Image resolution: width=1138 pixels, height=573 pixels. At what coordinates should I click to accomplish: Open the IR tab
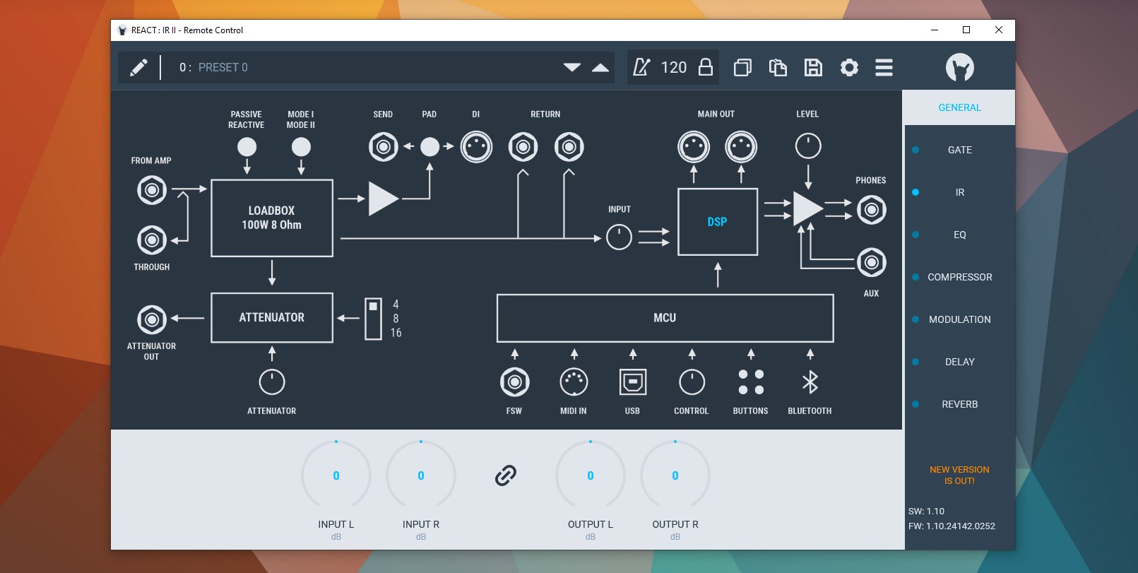[960, 192]
